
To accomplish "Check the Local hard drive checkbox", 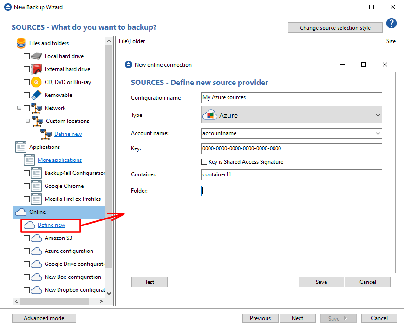I will [26, 56].
